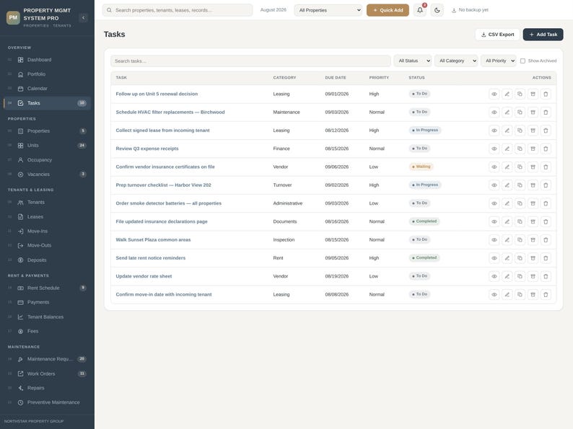Open Move-Outs in sidebar
573x429 pixels.
47,246
